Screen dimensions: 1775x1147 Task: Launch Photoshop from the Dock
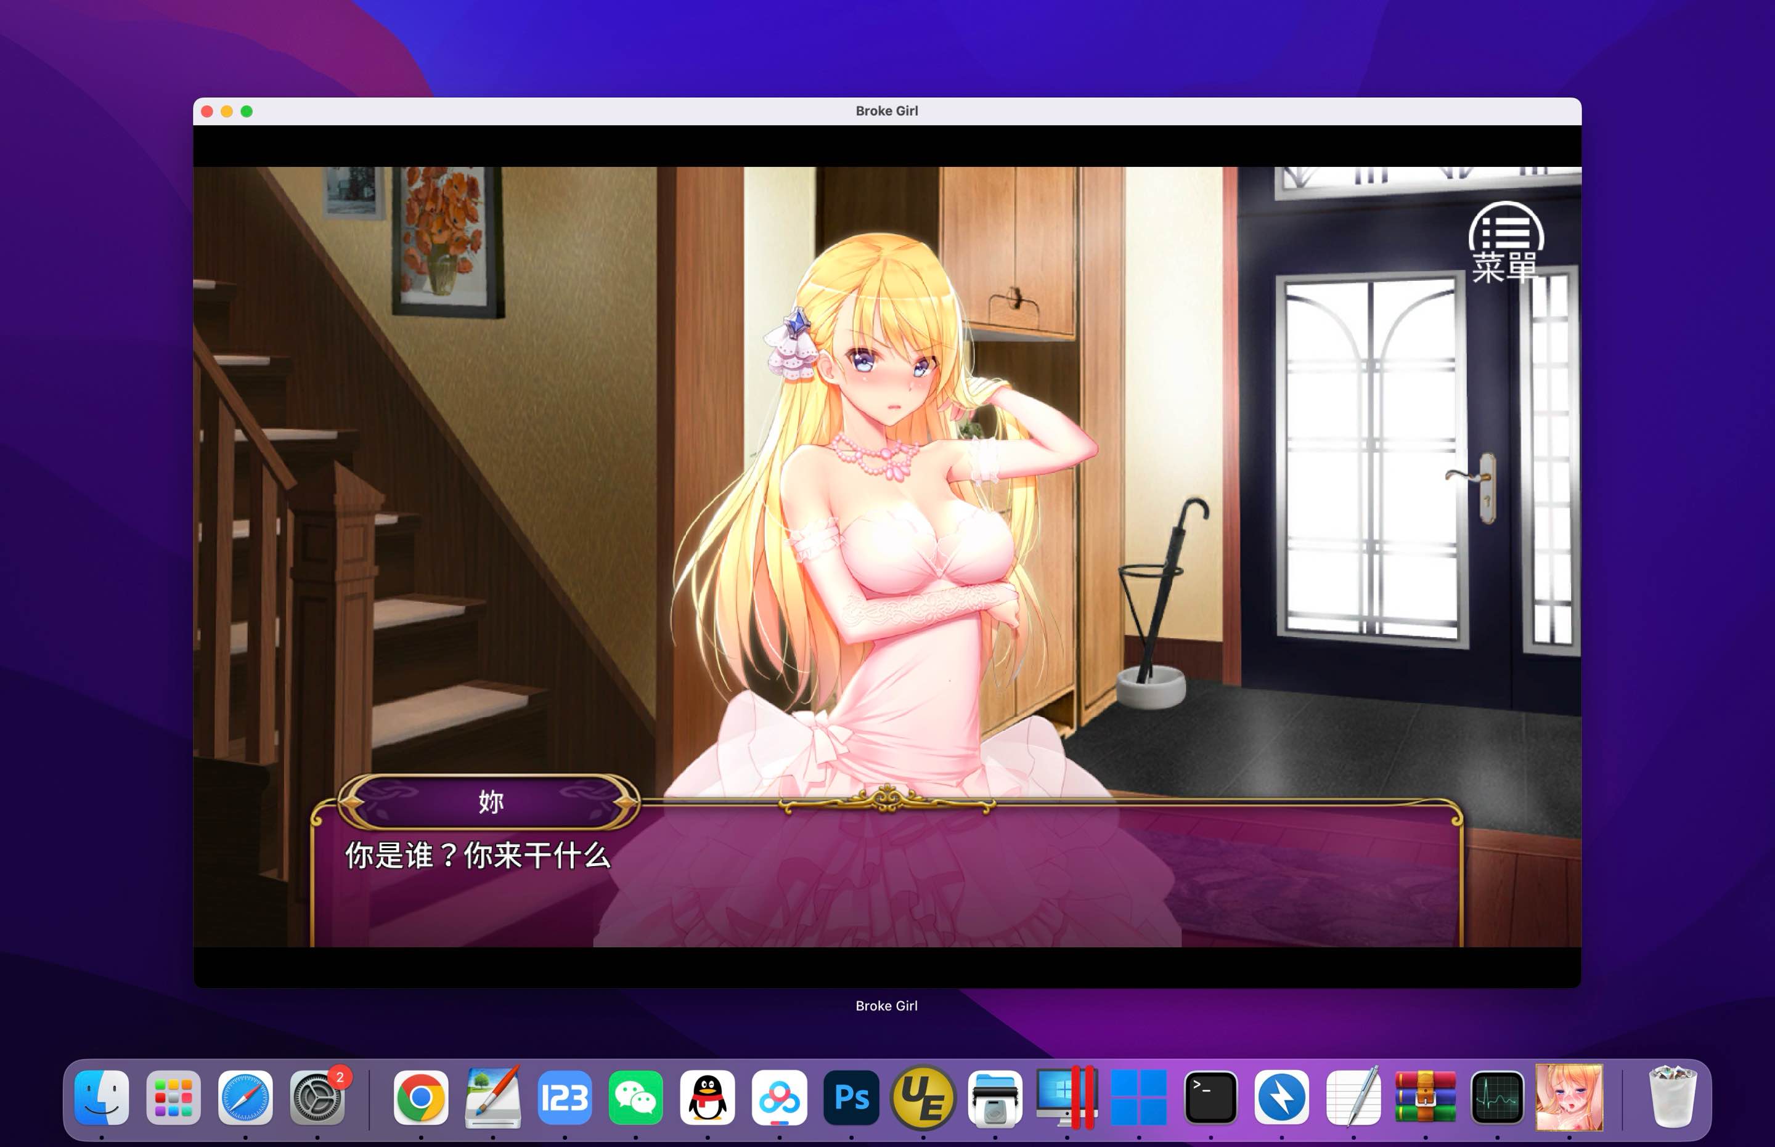(851, 1098)
